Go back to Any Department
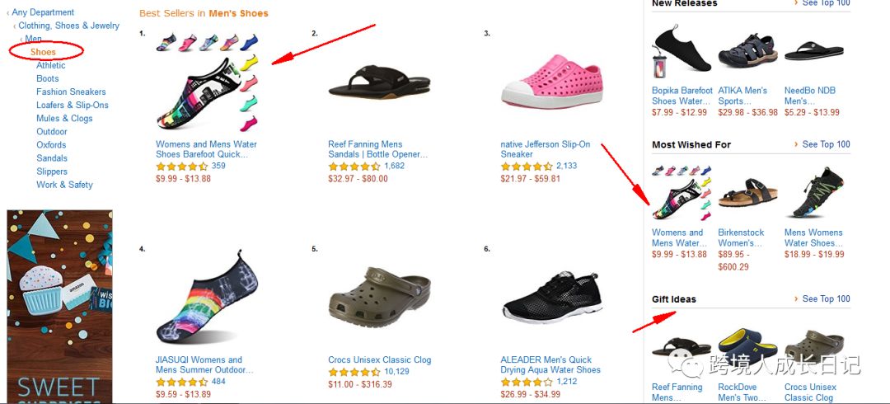 [x=43, y=12]
